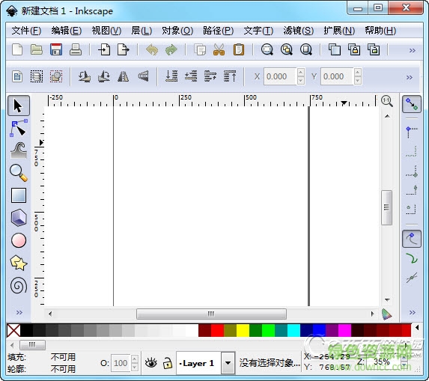Raise selection to top icon

click(230, 76)
